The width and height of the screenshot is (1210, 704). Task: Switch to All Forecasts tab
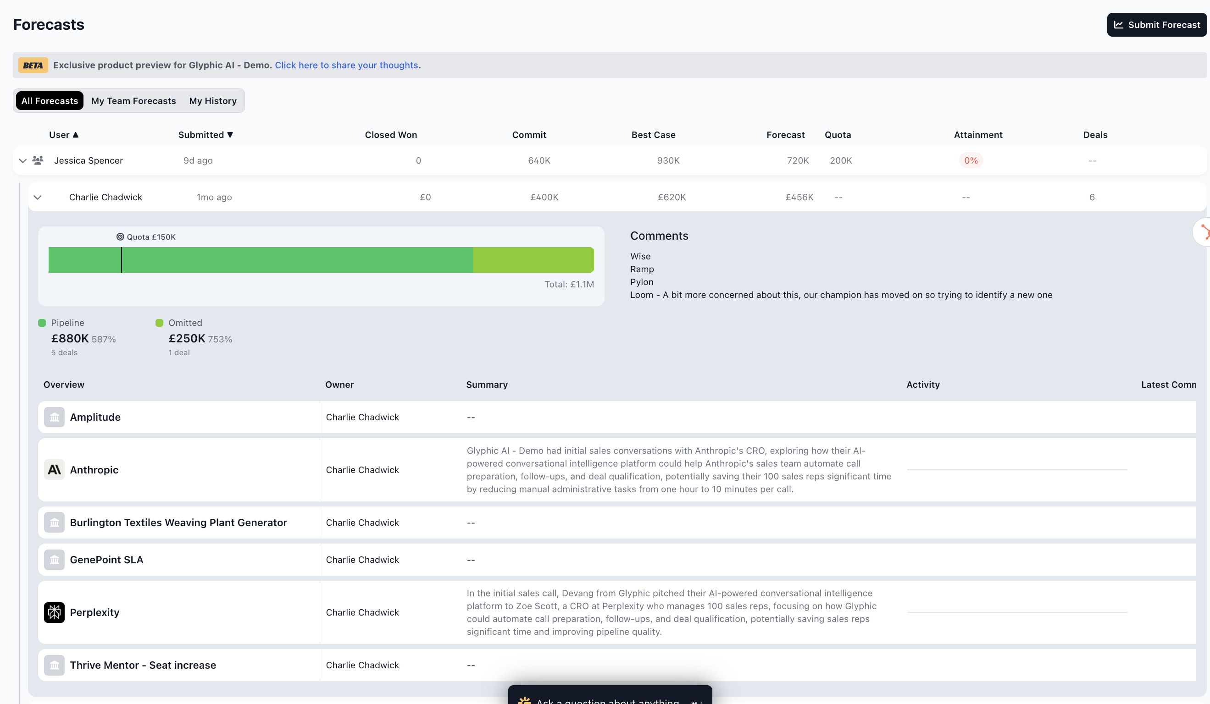tap(50, 101)
